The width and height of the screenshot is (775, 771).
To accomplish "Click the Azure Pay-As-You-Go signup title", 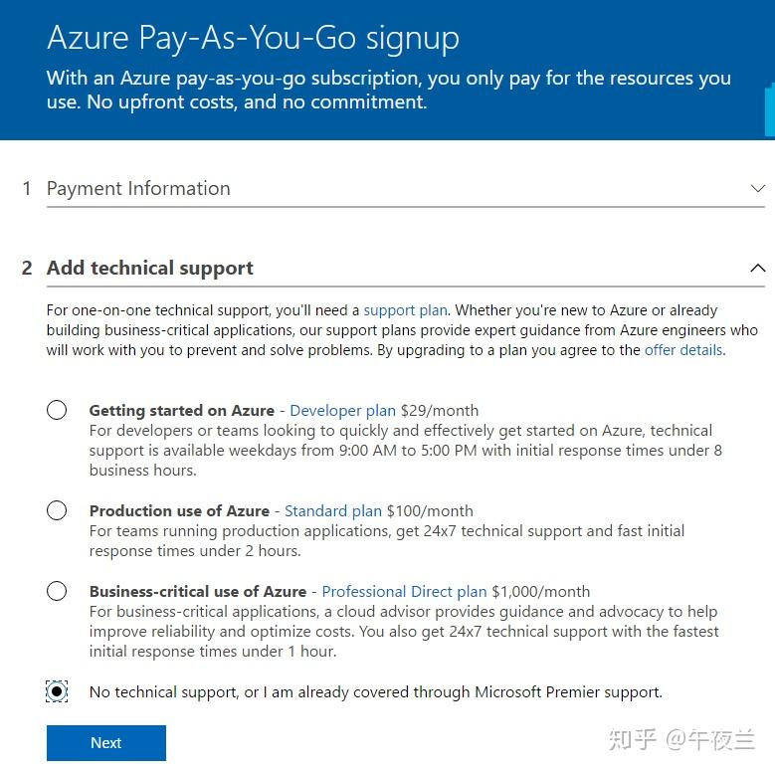I will (253, 37).
